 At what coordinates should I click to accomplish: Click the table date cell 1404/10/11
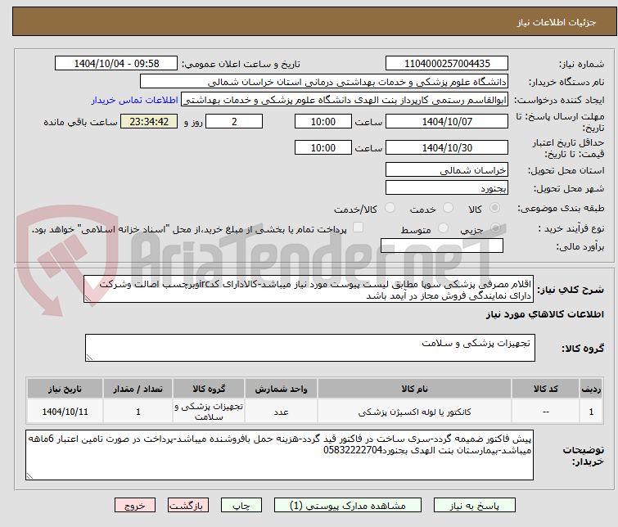click(x=65, y=412)
